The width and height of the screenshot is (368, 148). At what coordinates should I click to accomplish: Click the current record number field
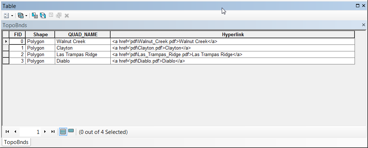coord(30,132)
